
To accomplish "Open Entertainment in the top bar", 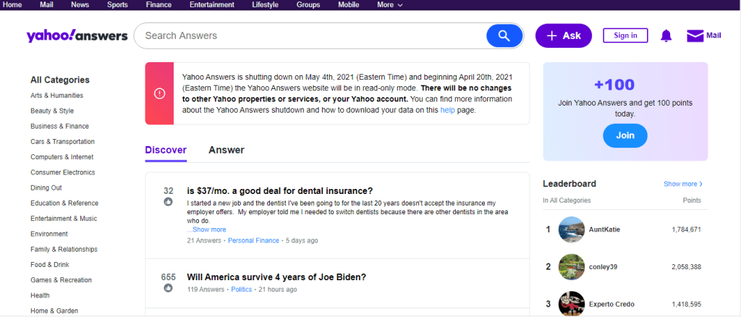I will tap(212, 5).
